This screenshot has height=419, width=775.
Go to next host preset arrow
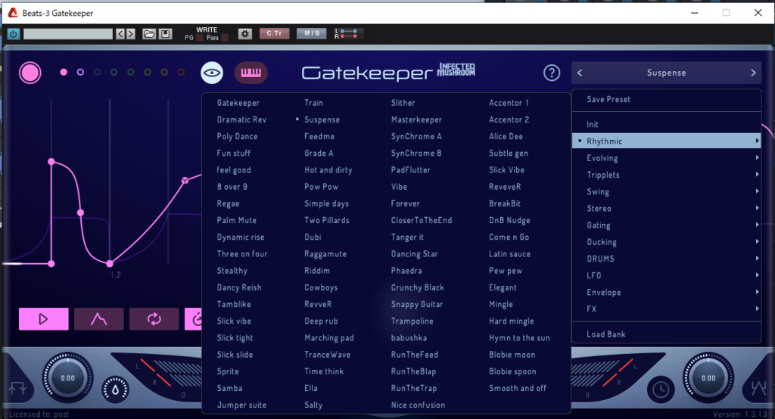130,33
